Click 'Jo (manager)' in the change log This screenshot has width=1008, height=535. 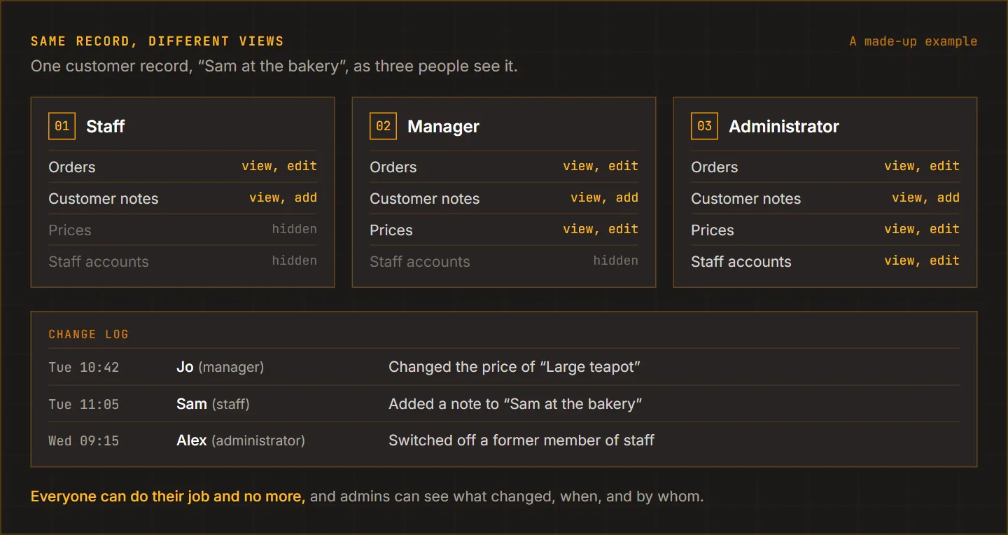[x=220, y=367]
